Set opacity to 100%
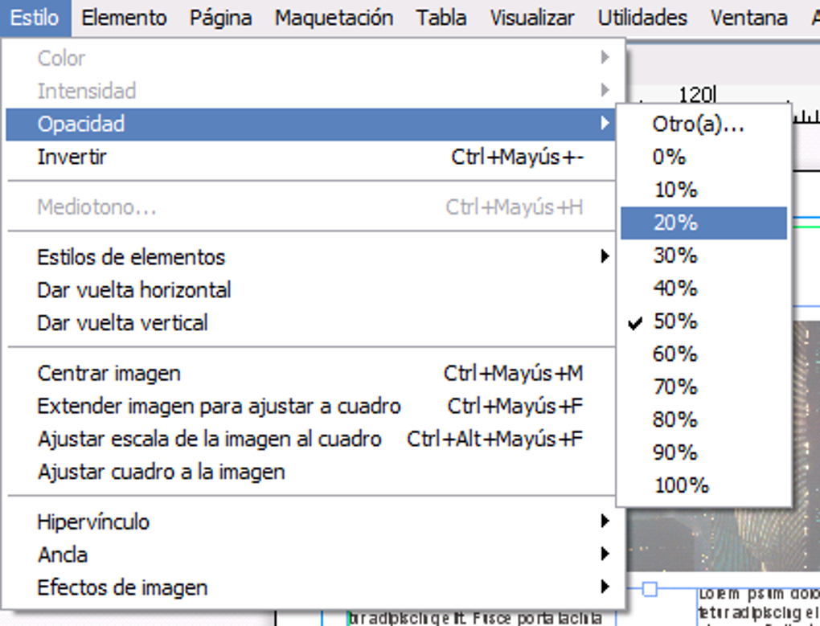820x626 pixels. (x=680, y=485)
